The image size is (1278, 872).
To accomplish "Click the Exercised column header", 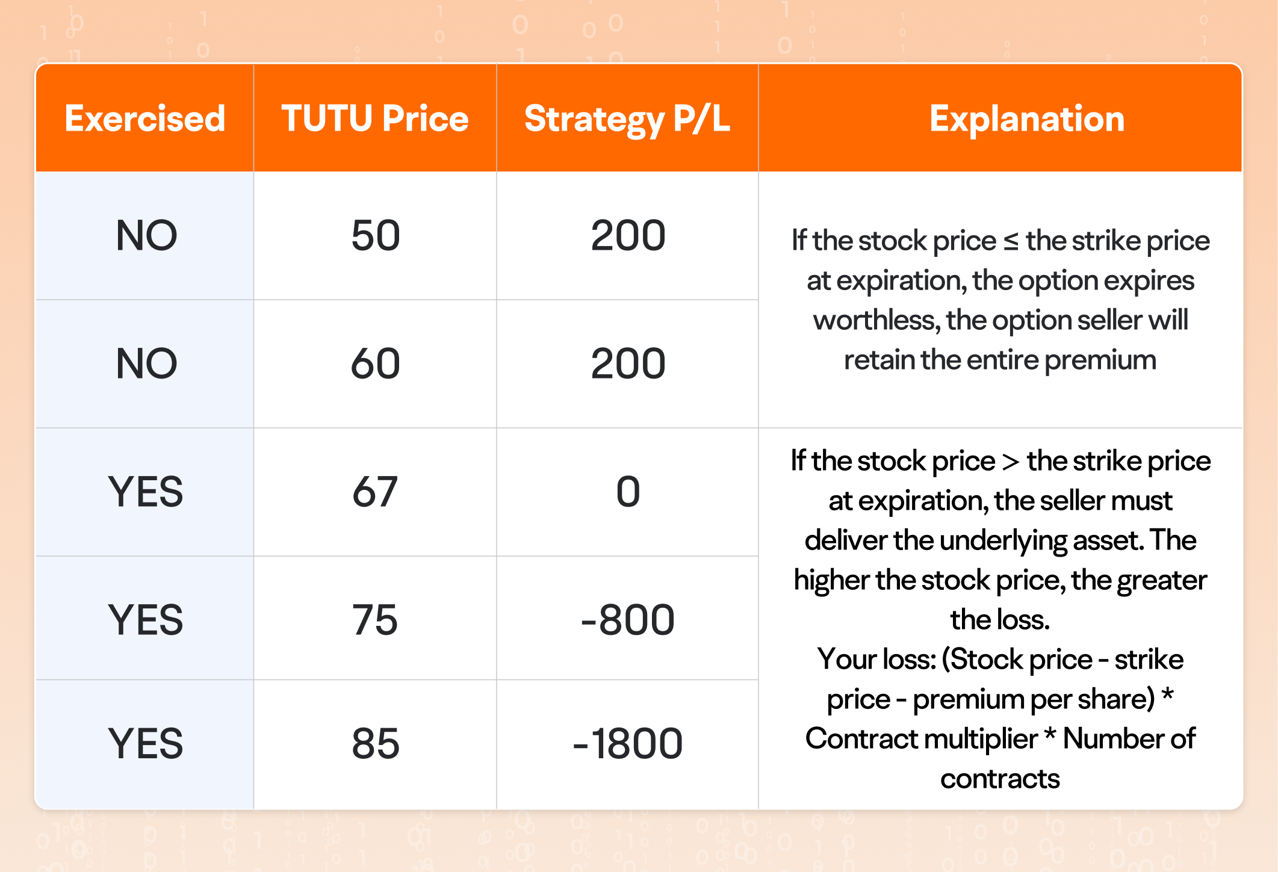I will pos(145,119).
